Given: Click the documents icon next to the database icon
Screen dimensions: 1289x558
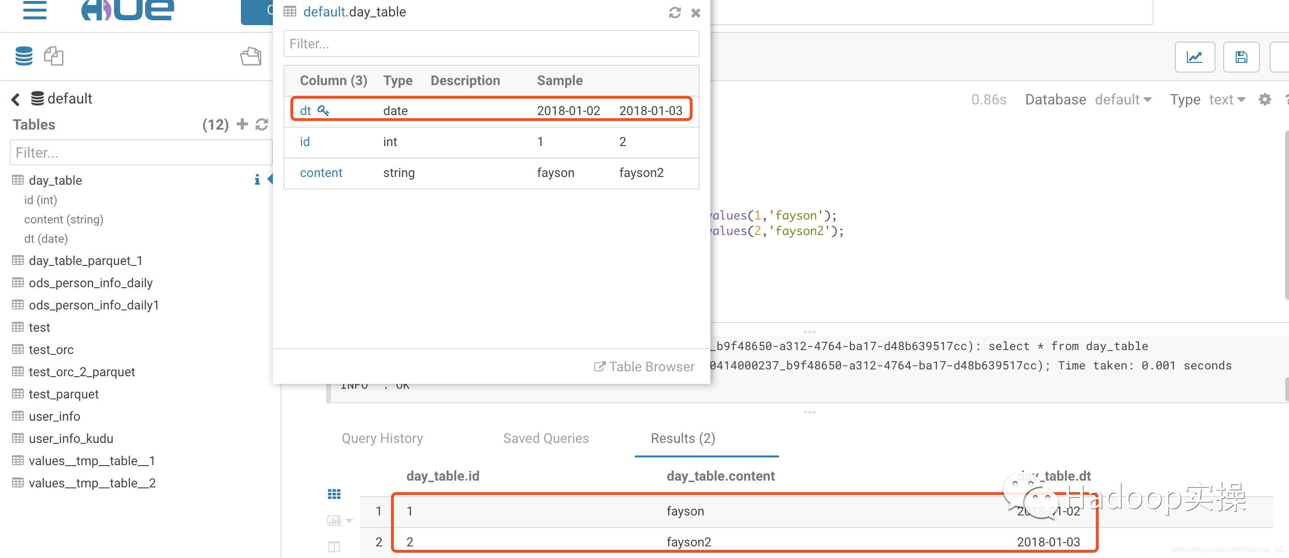Looking at the screenshot, I should click(x=54, y=56).
